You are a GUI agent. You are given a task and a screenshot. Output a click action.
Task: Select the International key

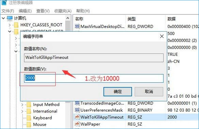coord(45,111)
